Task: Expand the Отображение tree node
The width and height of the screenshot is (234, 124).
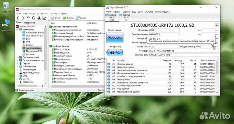Action: (17, 67)
